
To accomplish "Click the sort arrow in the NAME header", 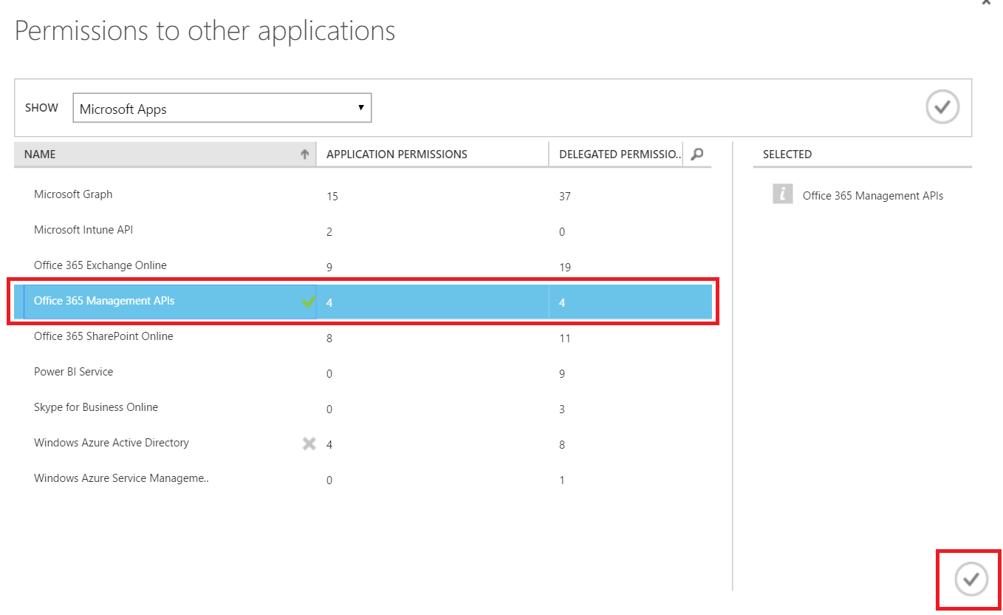I will tap(304, 154).
